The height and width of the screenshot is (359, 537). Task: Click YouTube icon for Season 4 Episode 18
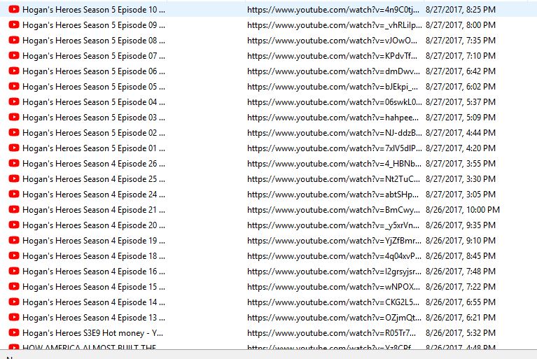pos(14,255)
